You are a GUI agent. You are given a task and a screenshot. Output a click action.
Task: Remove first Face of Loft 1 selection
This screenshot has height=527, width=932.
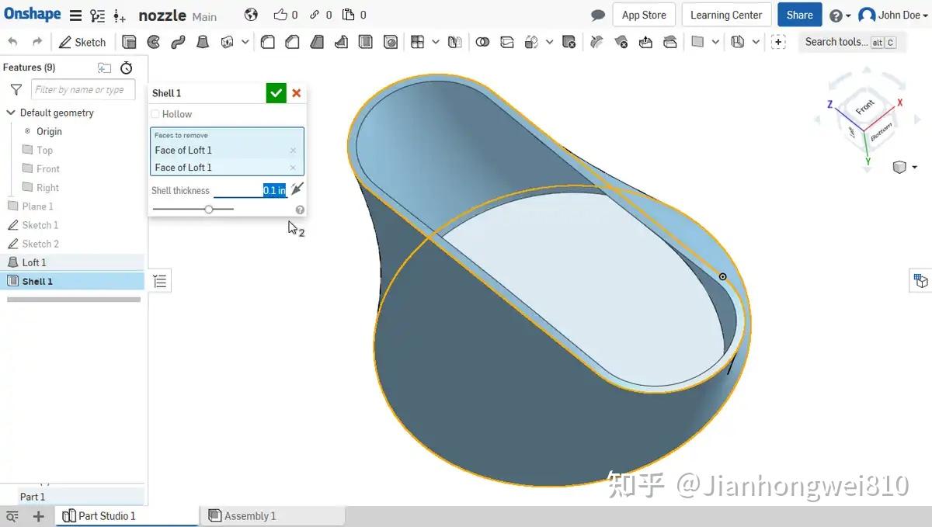click(x=293, y=151)
